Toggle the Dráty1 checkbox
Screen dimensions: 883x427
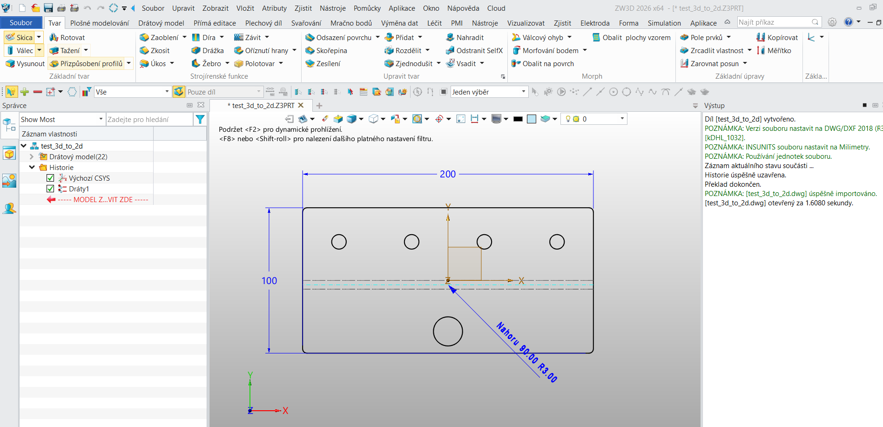(x=50, y=189)
